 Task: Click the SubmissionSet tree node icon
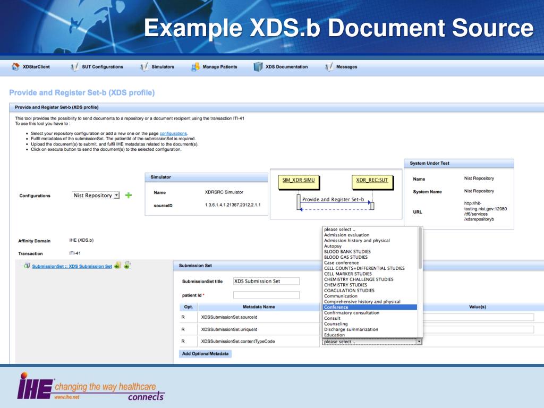pos(27,266)
